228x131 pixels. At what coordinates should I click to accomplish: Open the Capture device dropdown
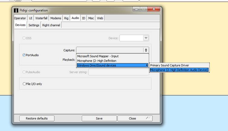(146, 50)
